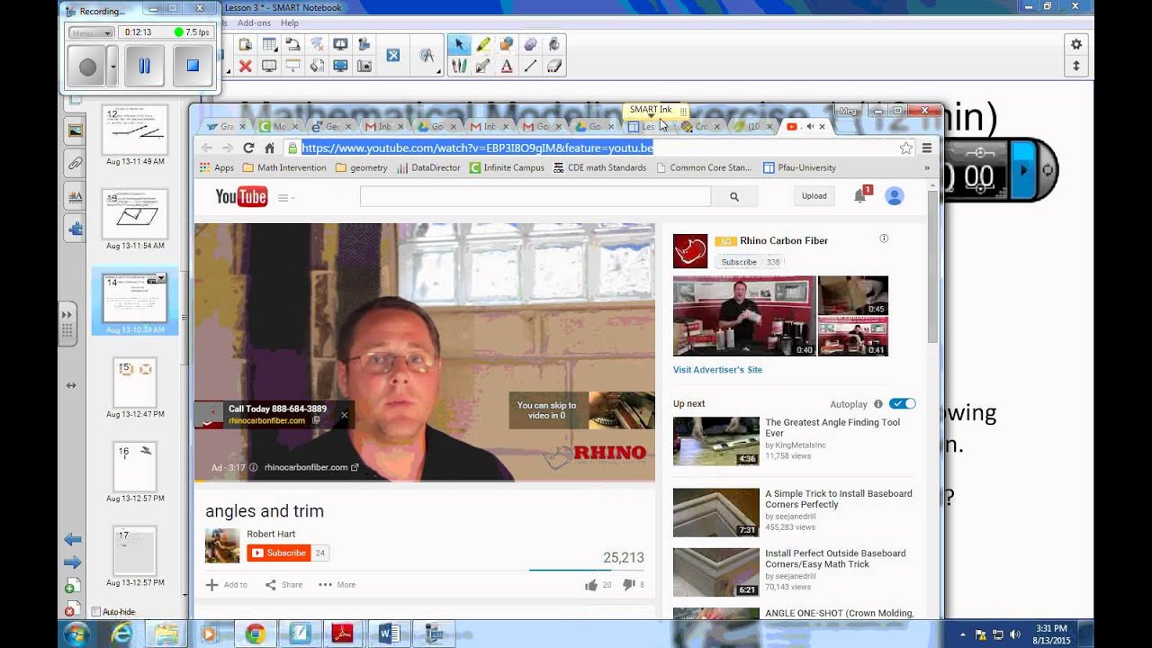Image resolution: width=1152 pixels, height=648 pixels.
Task: Dislike the video with thumbs down
Action: click(x=629, y=585)
